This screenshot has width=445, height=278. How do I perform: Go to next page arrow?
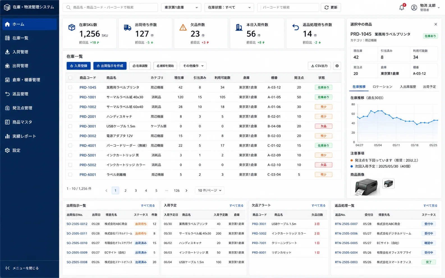[187, 191]
